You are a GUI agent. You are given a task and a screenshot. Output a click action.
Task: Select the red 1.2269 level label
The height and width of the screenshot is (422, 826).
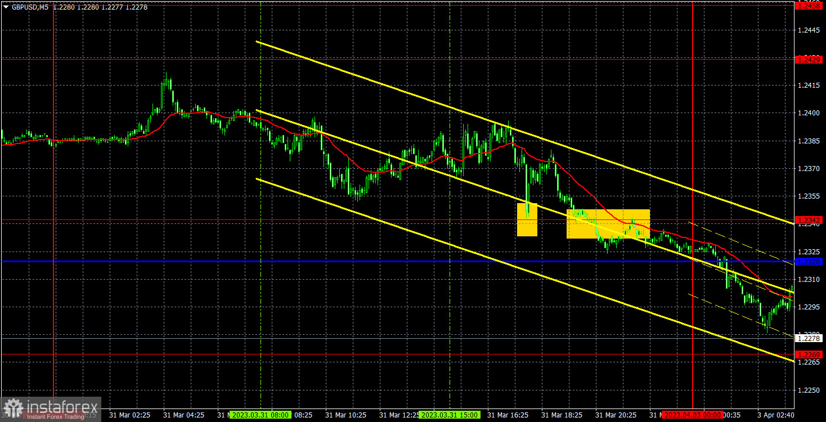coord(810,354)
